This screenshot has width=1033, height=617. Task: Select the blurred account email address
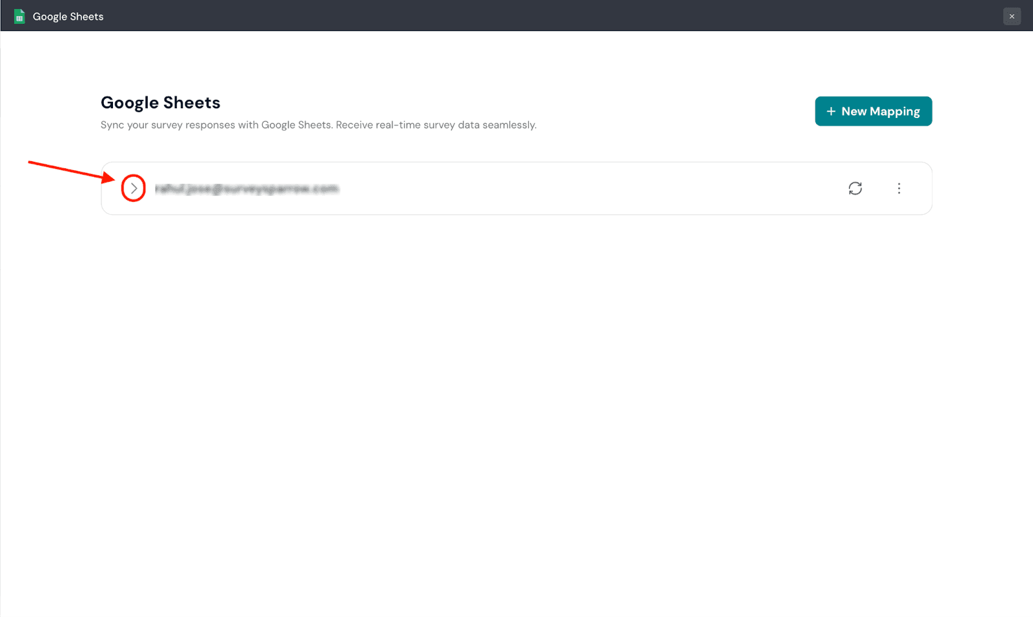[247, 189]
